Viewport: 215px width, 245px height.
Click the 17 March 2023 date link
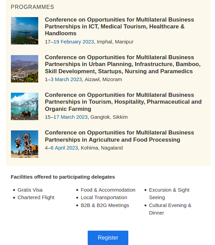pyautogui.click(x=71, y=117)
